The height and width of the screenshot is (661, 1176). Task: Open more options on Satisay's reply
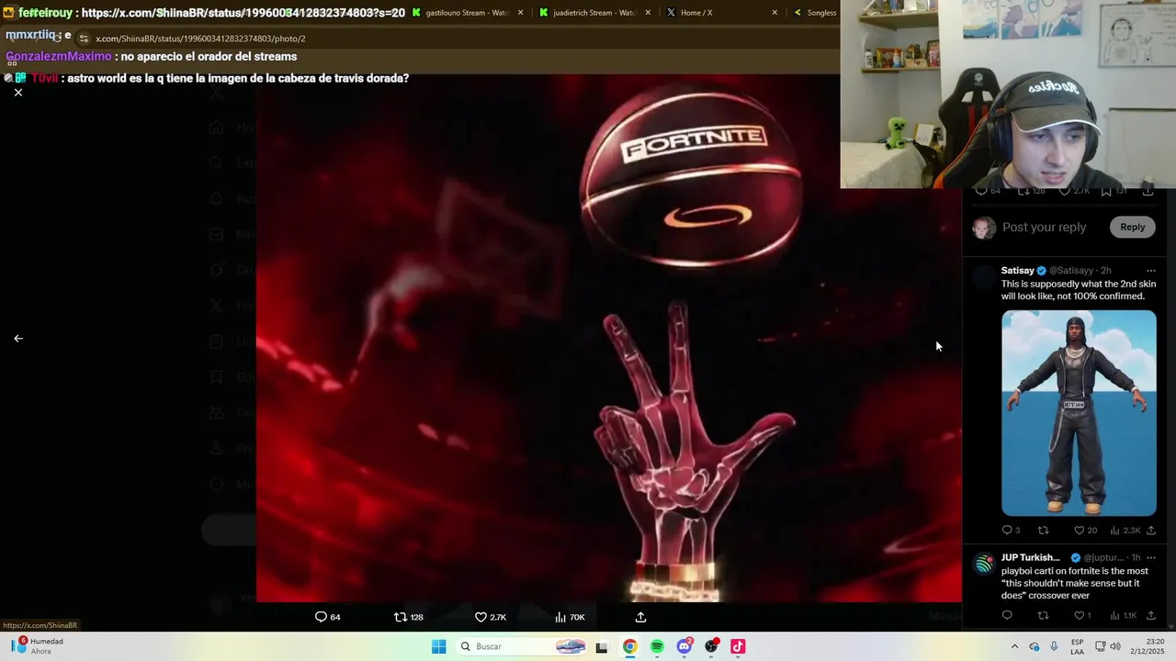[x=1150, y=271]
